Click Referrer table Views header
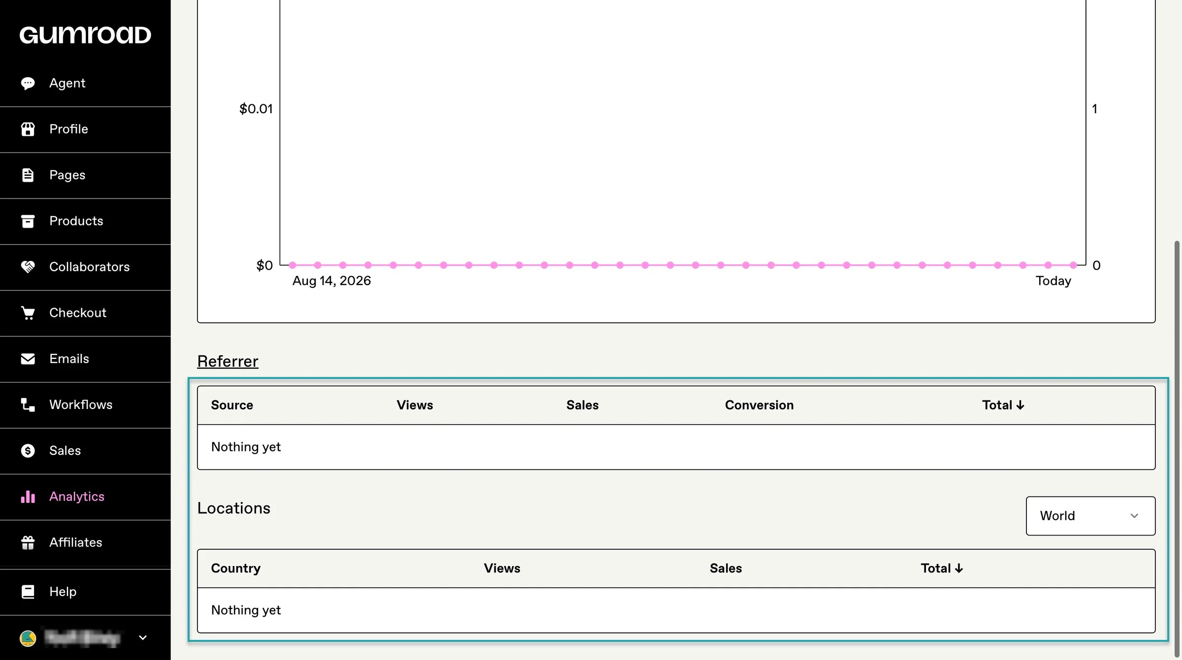Screen dimensions: 1182x660 tap(415, 405)
